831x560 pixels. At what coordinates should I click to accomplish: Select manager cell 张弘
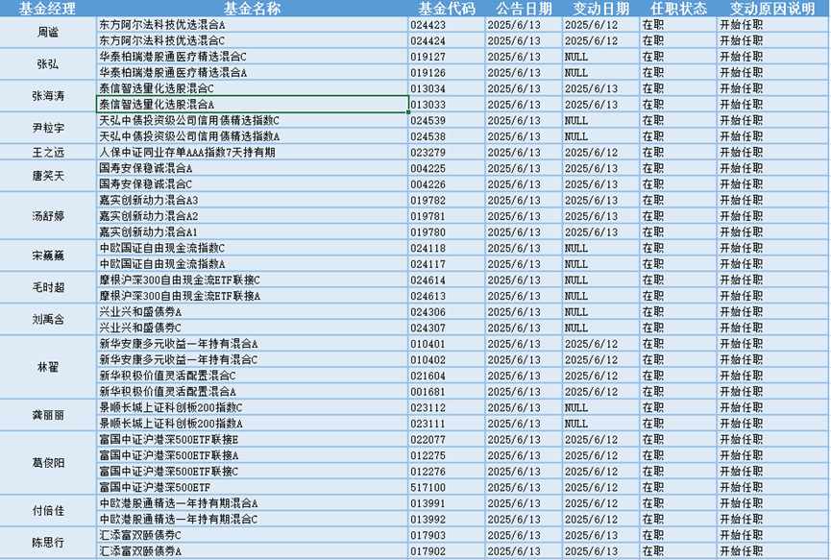48,64
